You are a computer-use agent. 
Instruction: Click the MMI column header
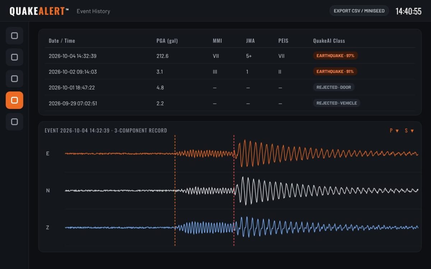tap(217, 41)
